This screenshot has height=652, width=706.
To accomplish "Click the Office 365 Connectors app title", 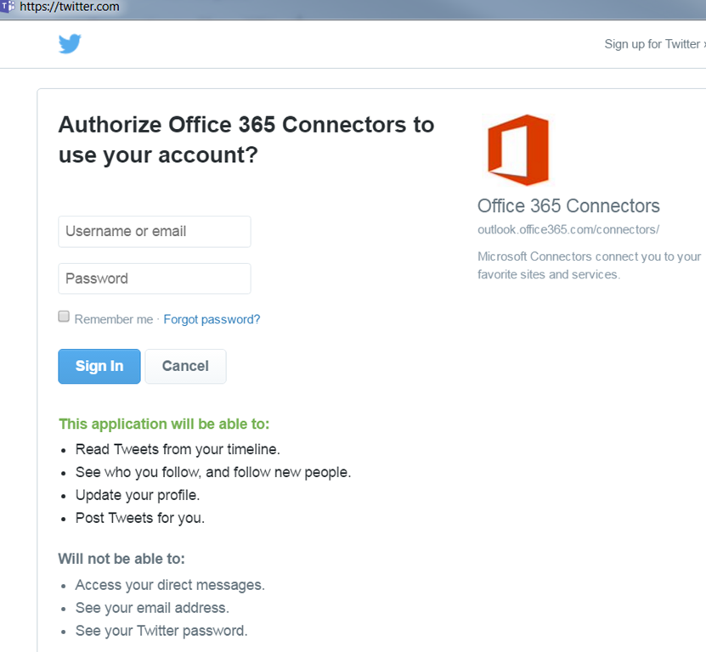I will [x=568, y=205].
